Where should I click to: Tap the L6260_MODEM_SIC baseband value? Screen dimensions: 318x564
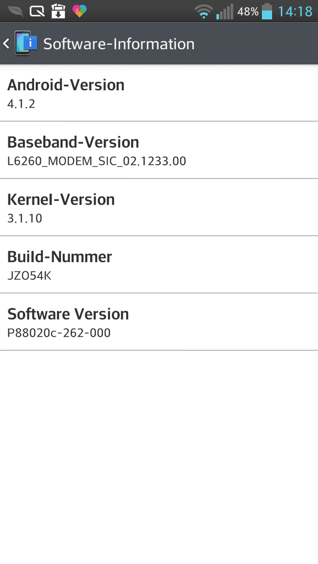(97, 161)
